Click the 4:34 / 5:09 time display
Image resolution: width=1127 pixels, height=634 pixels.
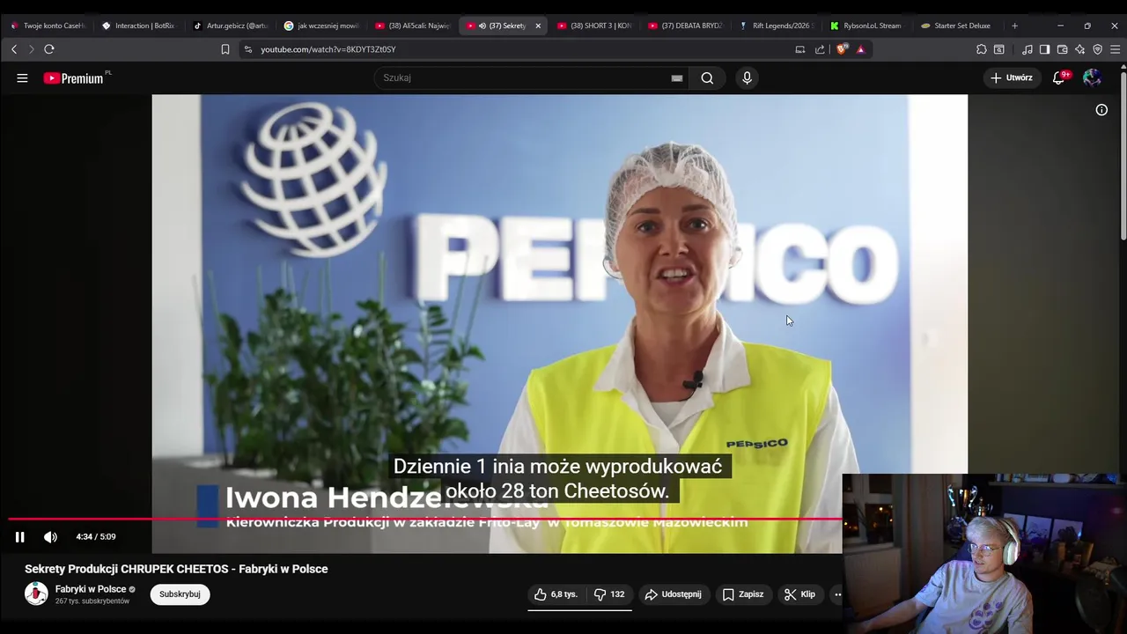tap(96, 537)
